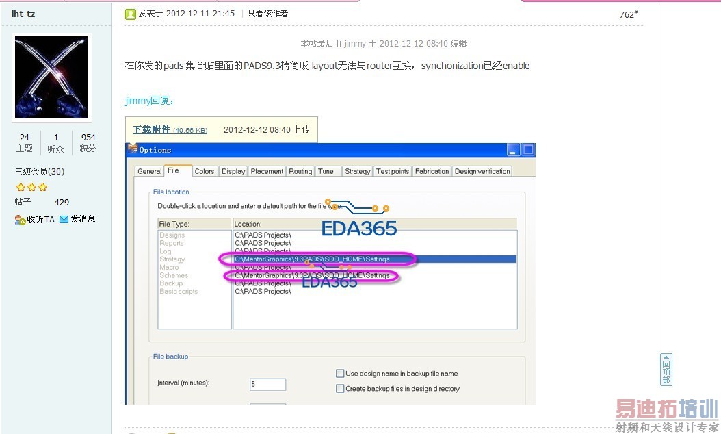View the 1 听众 count
This screenshot has height=434, width=721.
55,142
